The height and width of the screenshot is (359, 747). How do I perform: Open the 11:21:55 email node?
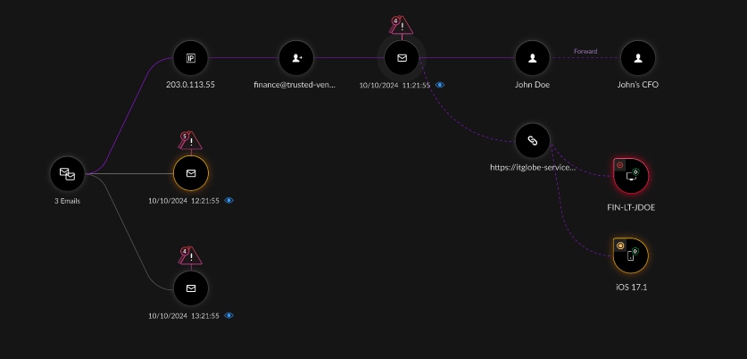click(401, 58)
